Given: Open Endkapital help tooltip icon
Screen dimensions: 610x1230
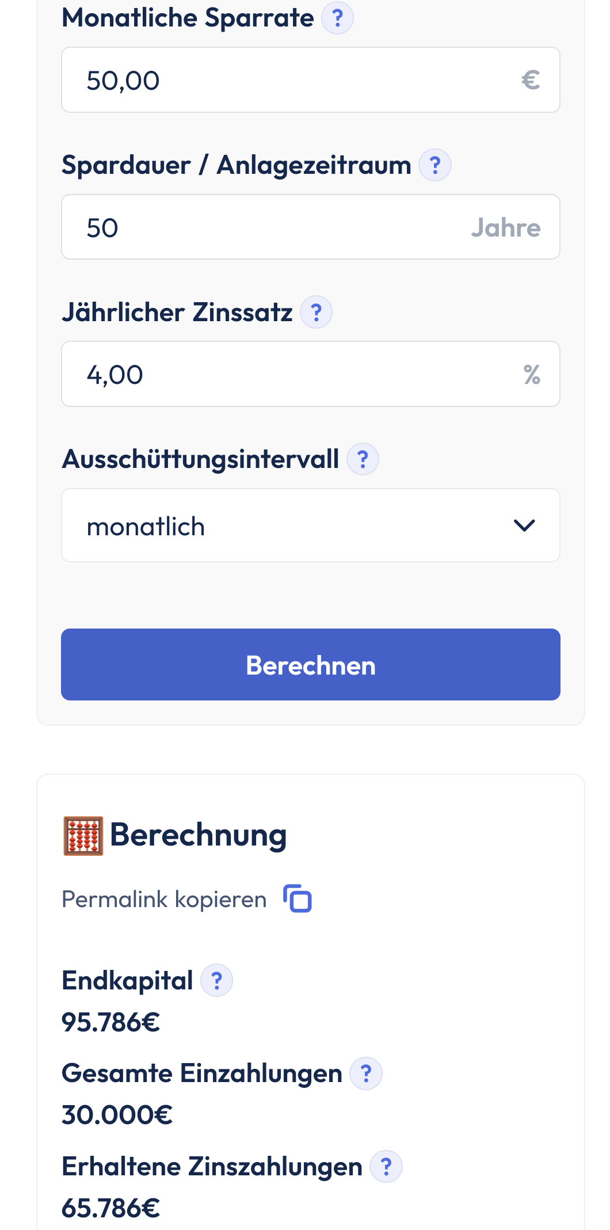Looking at the screenshot, I should [x=216, y=980].
